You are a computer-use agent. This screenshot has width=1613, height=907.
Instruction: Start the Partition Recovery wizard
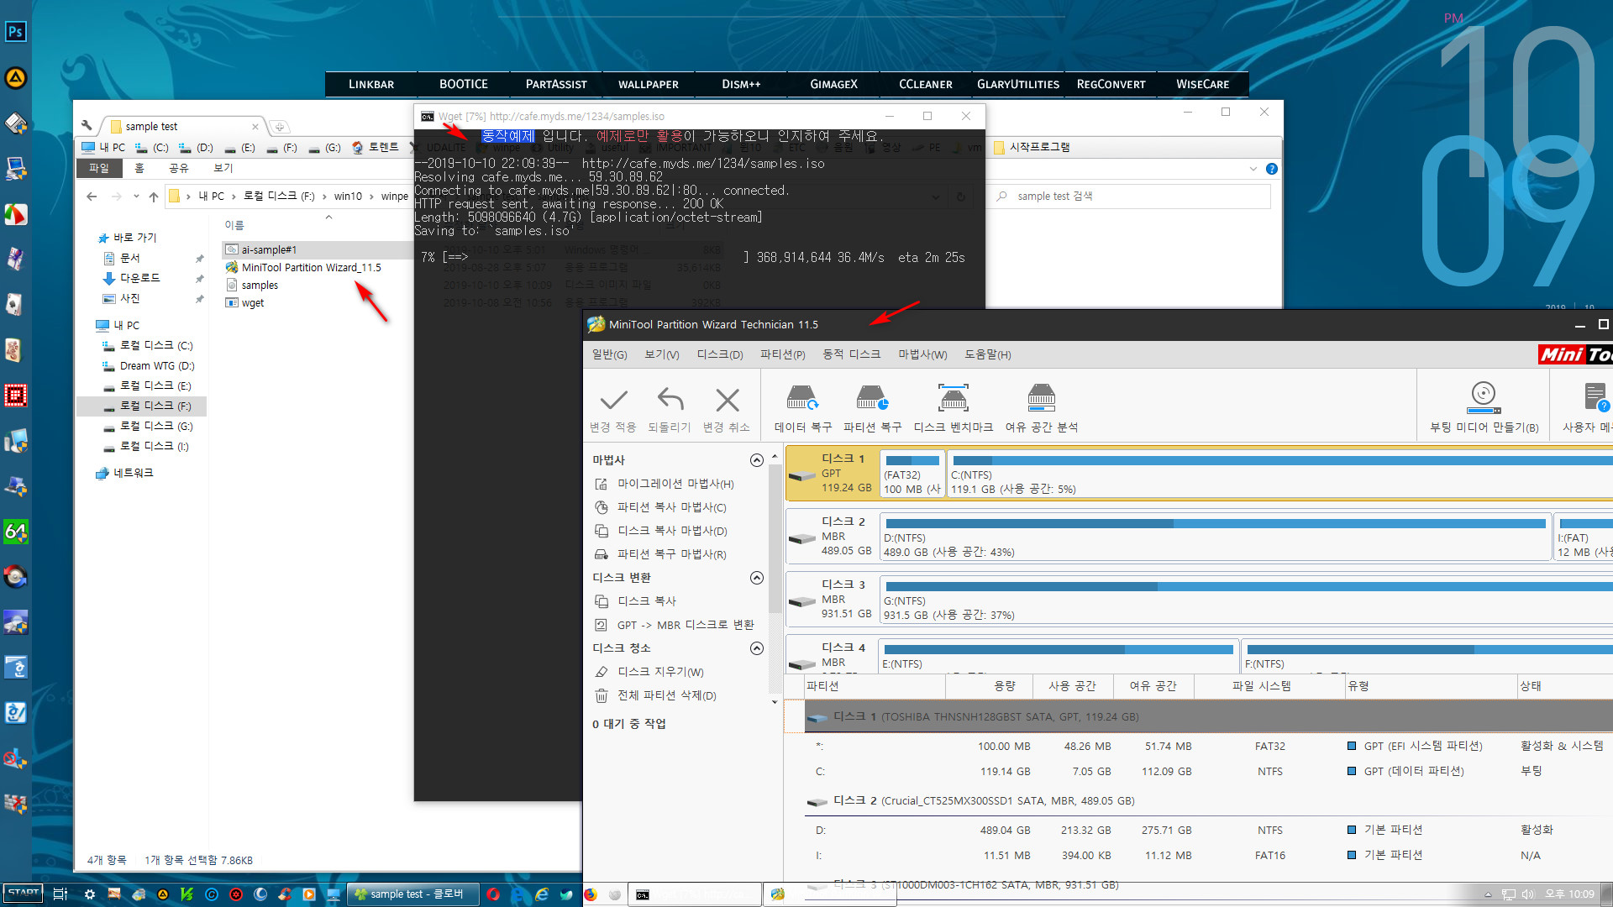pos(671,554)
